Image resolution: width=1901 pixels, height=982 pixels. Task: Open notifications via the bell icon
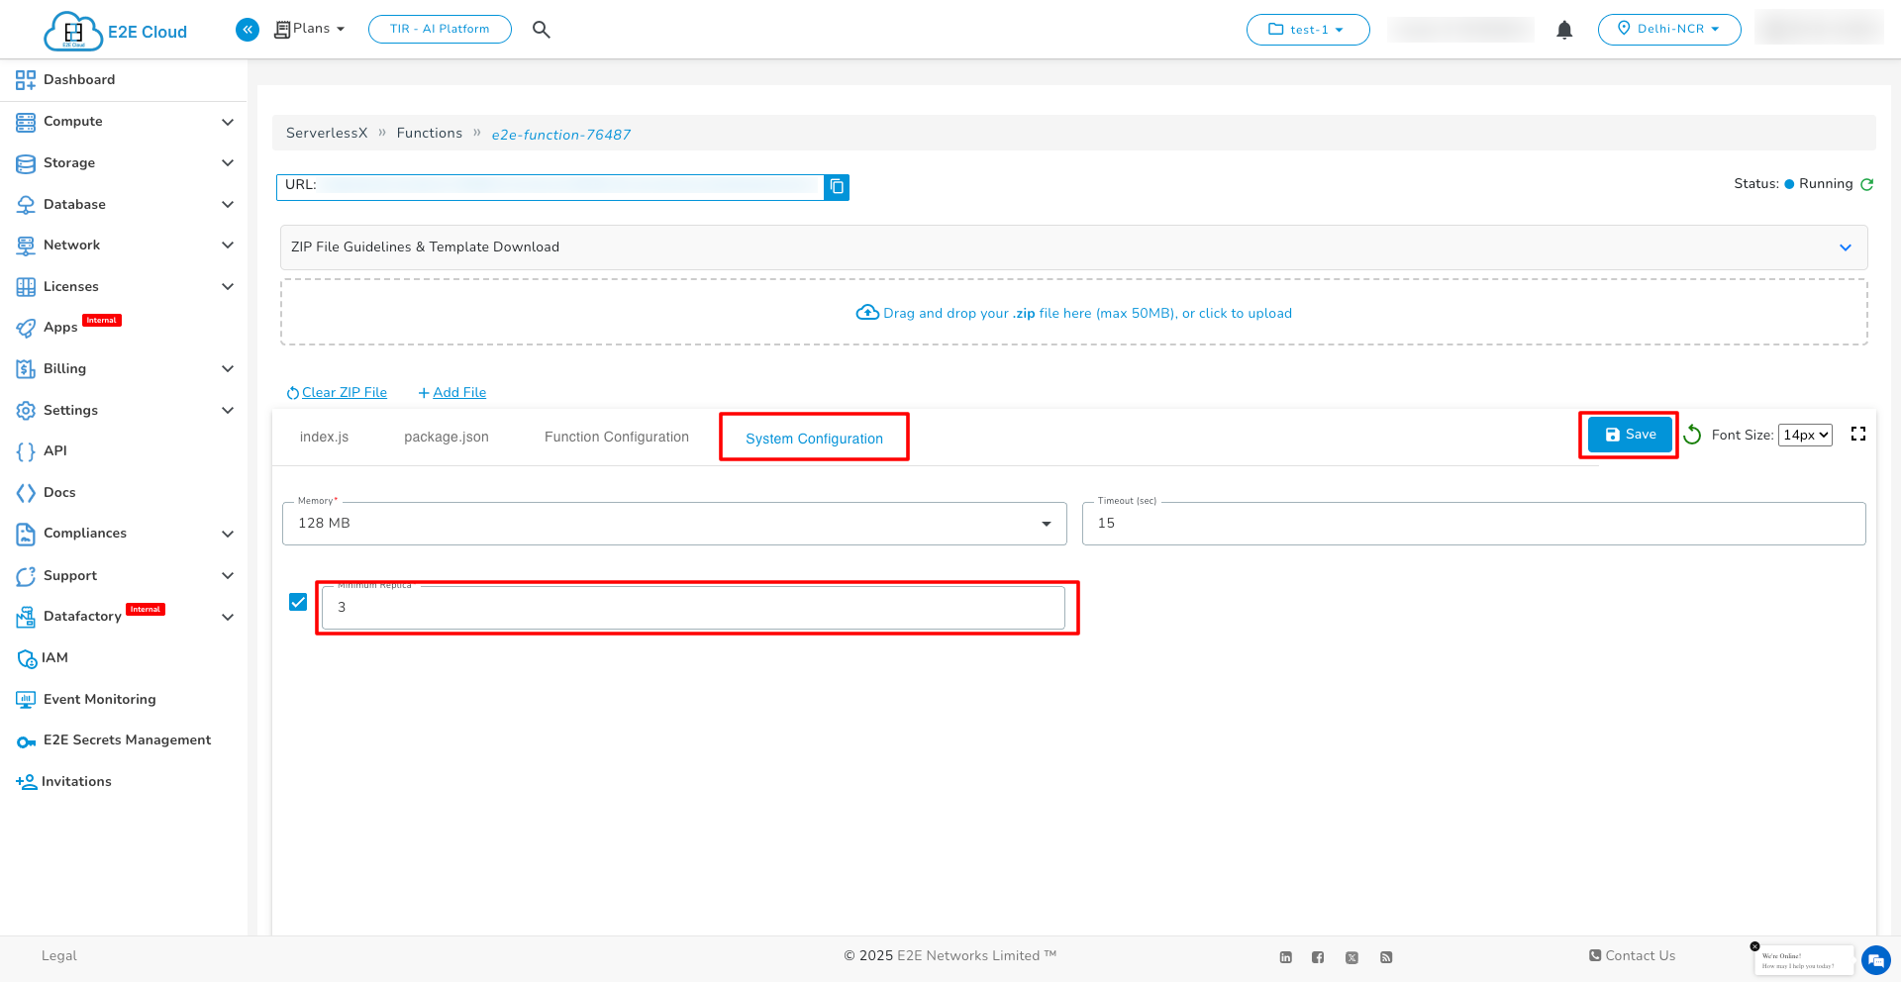(x=1563, y=30)
